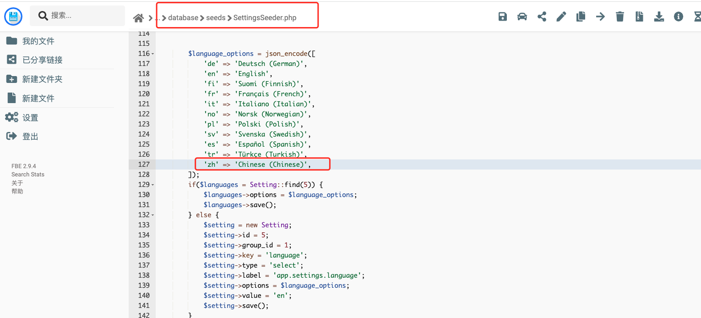Click the $setting->key = 'language' line
The image size is (701, 318).
[x=255, y=255]
